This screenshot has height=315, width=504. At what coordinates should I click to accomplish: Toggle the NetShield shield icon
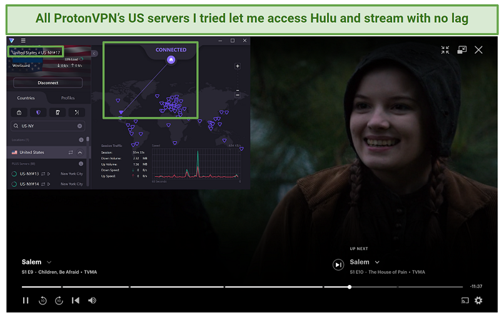click(x=38, y=112)
